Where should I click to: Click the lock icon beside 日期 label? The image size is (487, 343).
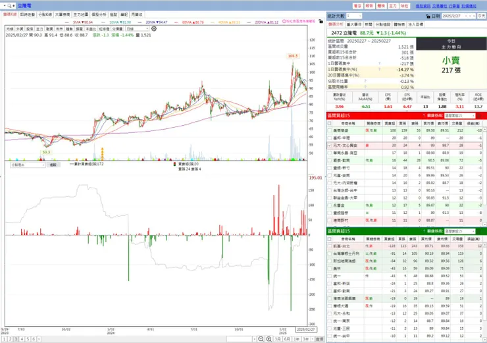[x=428, y=16]
